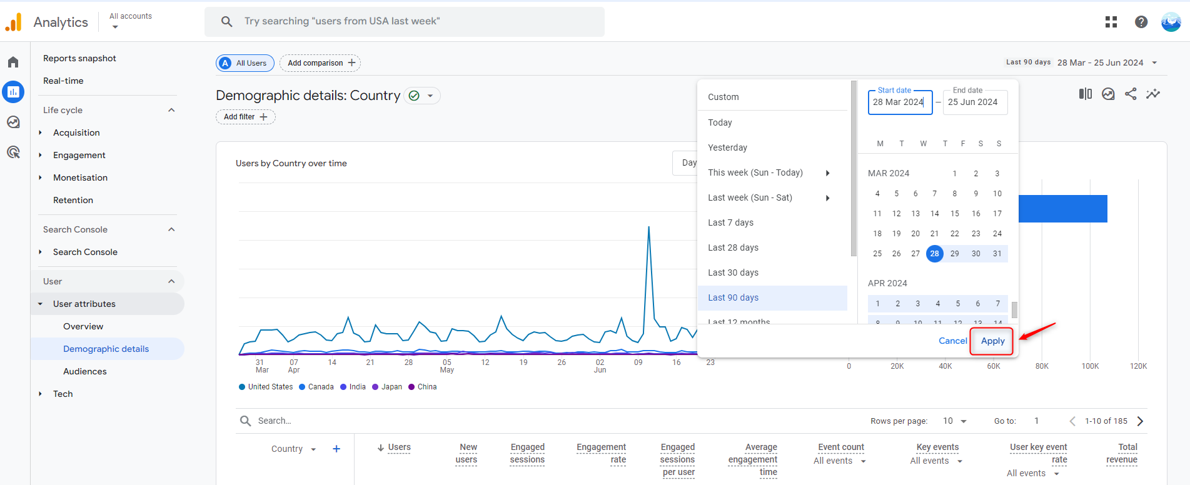Click the plus icon next to Country column
The height and width of the screenshot is (485, 1190).
click(x=336, y=449)
